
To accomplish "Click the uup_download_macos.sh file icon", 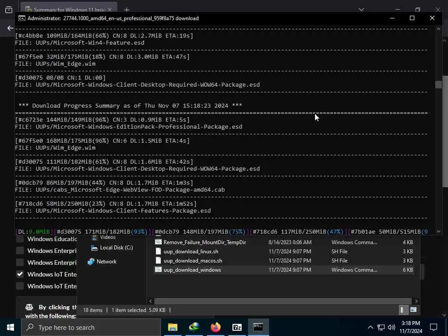I will (158, 261).
